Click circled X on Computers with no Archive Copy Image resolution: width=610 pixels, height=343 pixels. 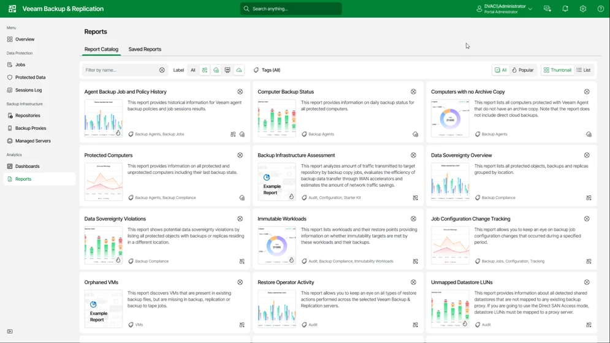point(587,92)
